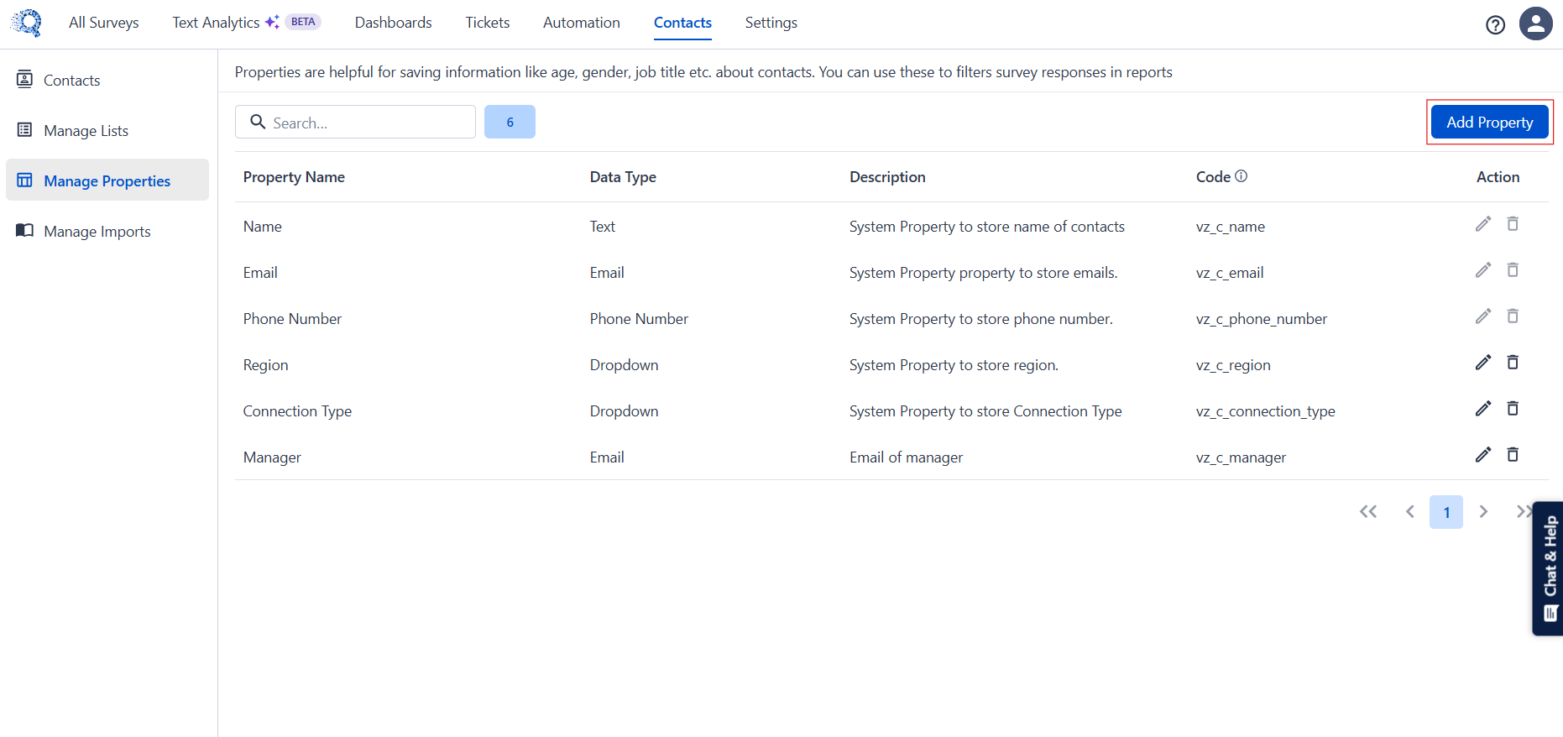The width and height of the screenshot is (1563, 737).
Task: Select page 1 in pagination
Action: pyautogui.click(x=1446, y=512)
